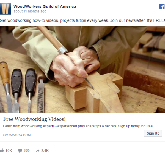
Task: View the 10K likes count
Action: tap(9, 151)
